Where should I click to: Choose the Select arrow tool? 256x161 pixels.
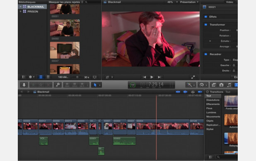(95, 85)
